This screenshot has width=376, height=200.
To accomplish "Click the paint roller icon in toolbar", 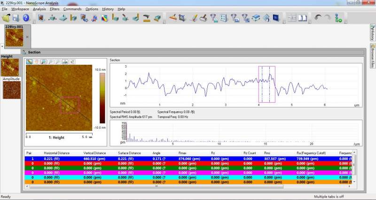I will click(203, 18).
